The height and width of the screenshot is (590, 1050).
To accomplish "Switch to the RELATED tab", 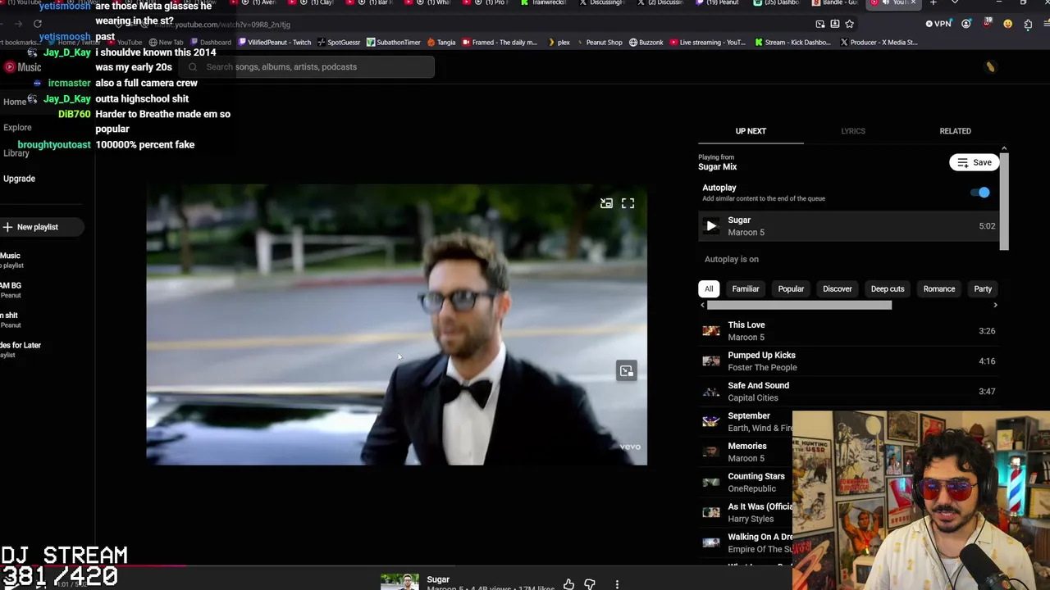I will point(955,131).
